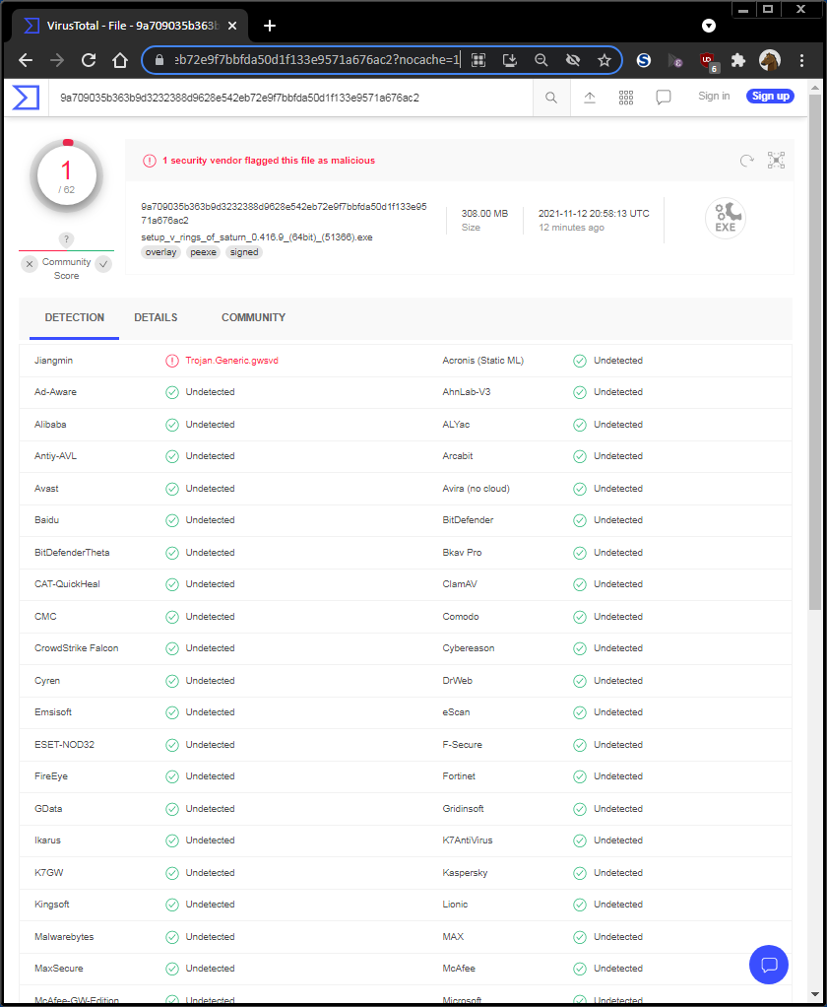This screenshot has height=1007, width=827.
Task: Click the upload file icon
Action: [590, 98]
